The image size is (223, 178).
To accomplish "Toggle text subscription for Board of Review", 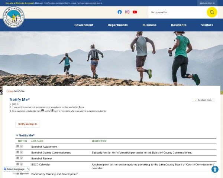I will point(21,158).
